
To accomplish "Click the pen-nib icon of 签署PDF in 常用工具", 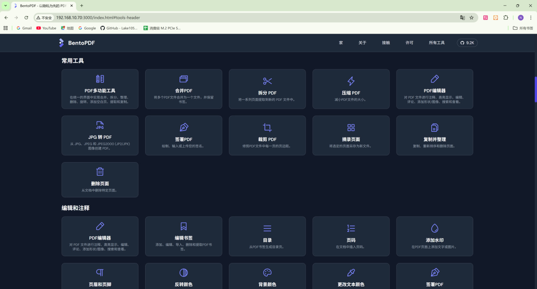I will point(183,128).
